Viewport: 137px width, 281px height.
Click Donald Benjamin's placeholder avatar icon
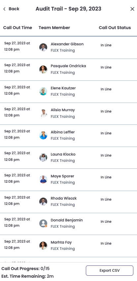click(x=43, y=223)
